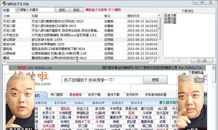Click the webpage 搜索 button in site header
218x130 pixels.
click(155, 80)
